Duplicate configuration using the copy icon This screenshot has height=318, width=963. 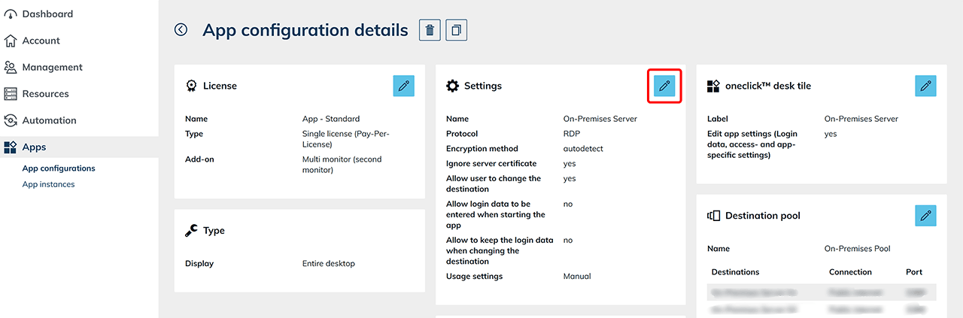tap(457, 30)
